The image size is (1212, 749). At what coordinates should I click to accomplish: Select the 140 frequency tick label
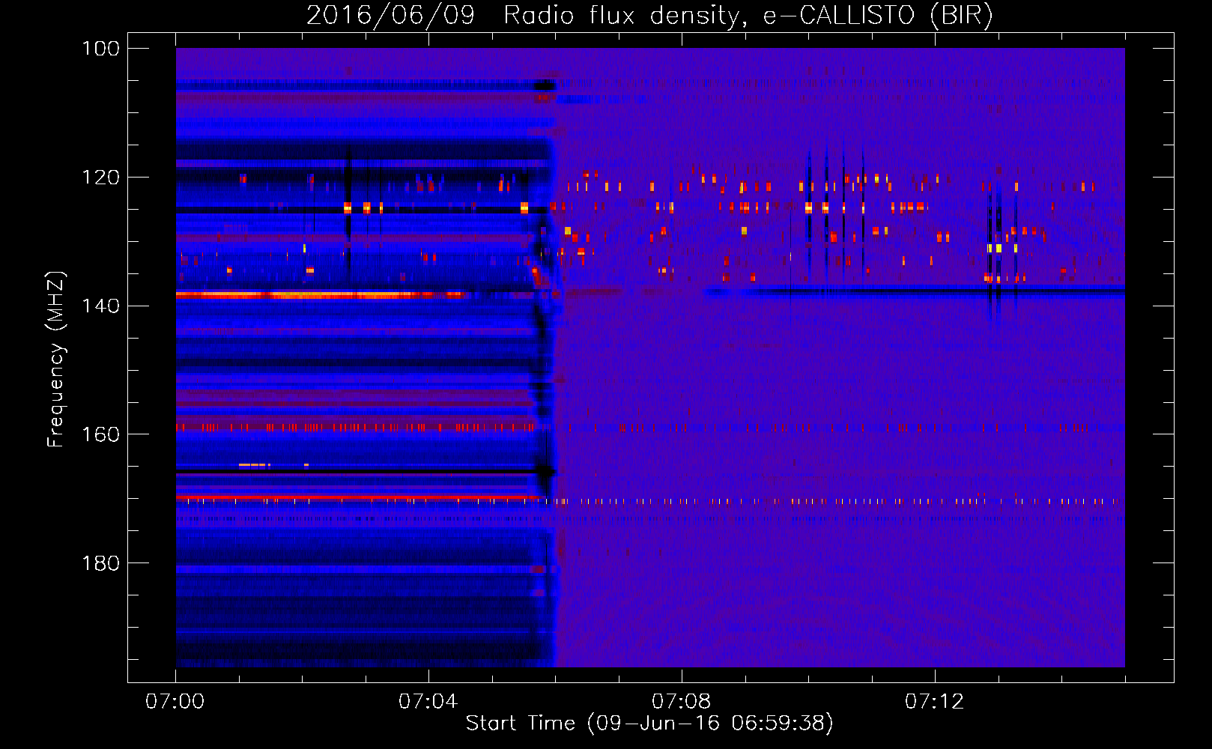100,306
